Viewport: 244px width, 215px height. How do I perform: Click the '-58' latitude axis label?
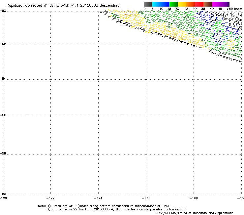tap(3, 153)
